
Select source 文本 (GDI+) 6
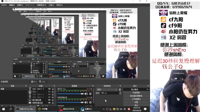point(38,95)
